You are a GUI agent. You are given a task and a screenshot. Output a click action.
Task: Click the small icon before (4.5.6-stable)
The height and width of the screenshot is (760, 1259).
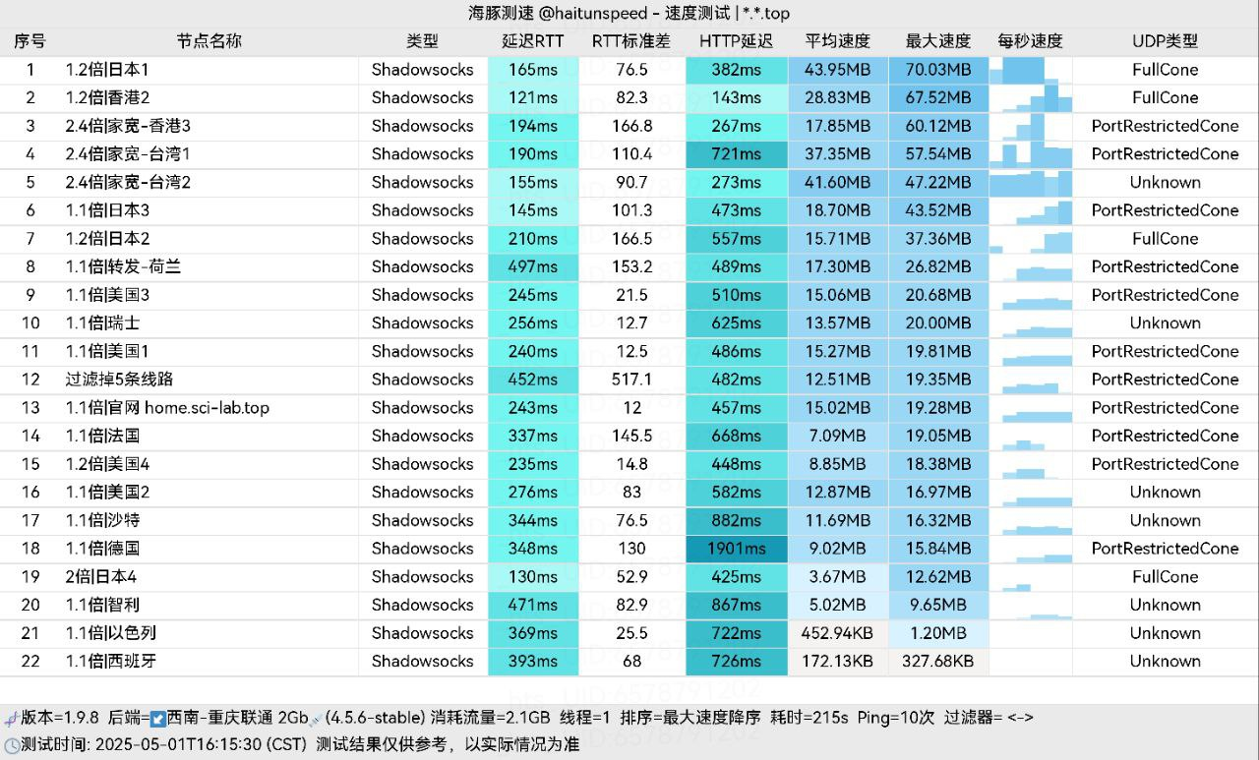pos(315,721)
